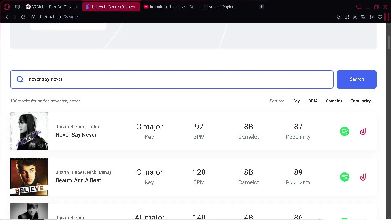
Task: Sort results by BPM
Action: pyautogui.click(x=312, y=101)
